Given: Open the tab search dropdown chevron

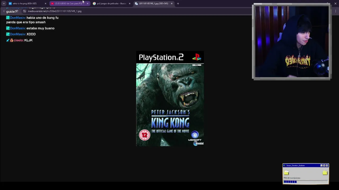Looking at the screenshot, I should click(x=4, y=3).
